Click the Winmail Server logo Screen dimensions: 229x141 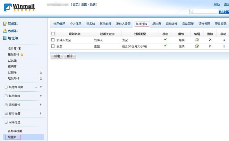tap(19, 7)
